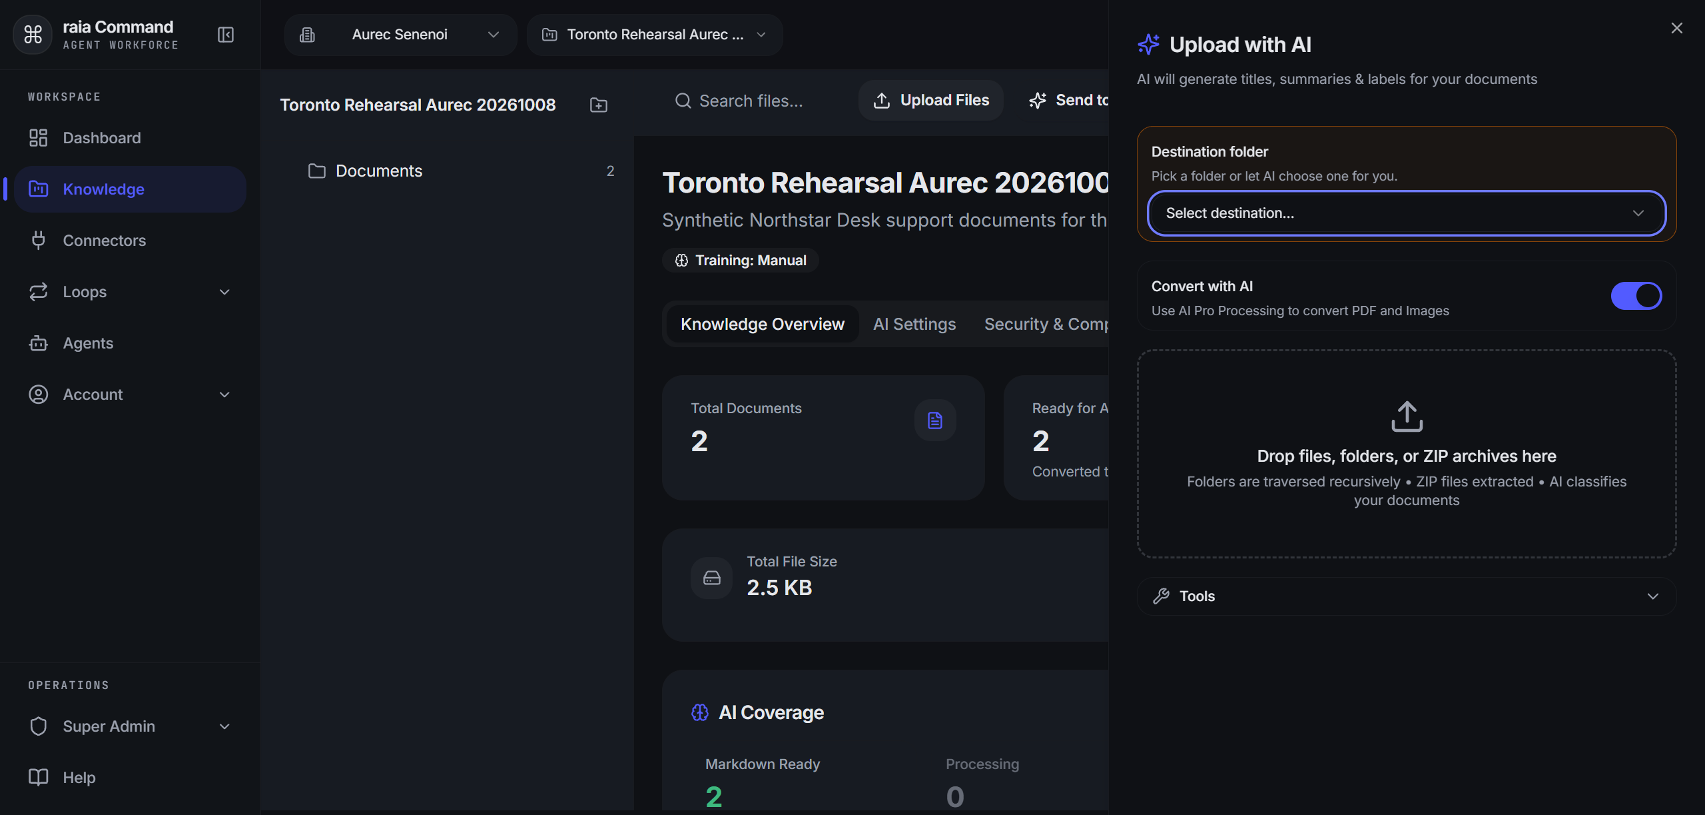Click the Total Documents card
Viewport: 1705px width, 815px height.
tap(823, 437)
